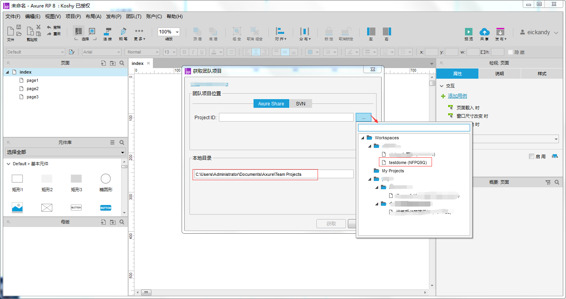Click the Distribute (分布) icon
Viewport: 566px width, 299px height.
[x=305, y=31]
